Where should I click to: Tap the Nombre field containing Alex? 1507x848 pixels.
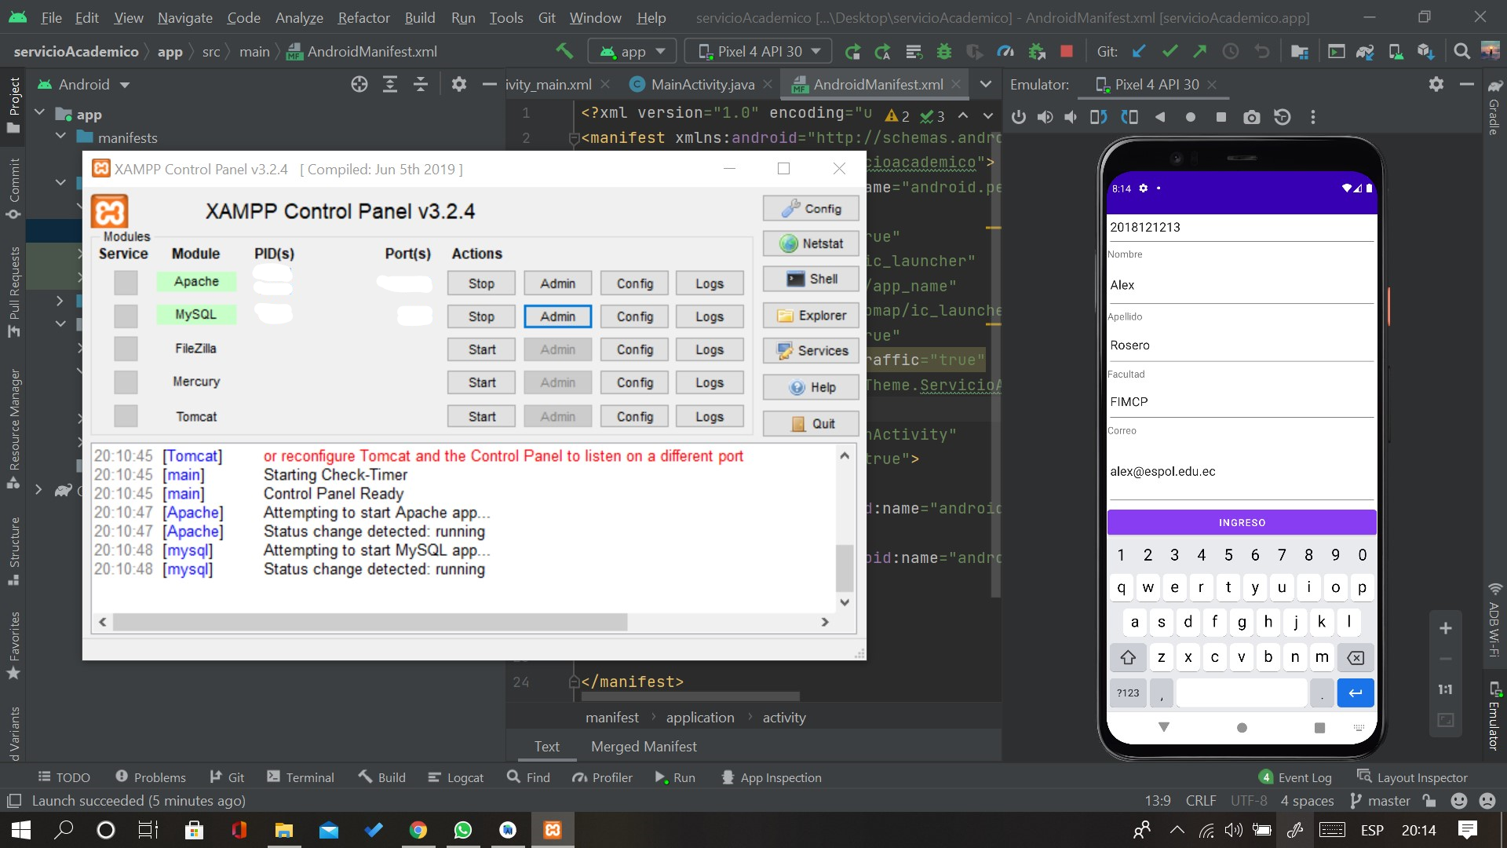pos(1242,285)
